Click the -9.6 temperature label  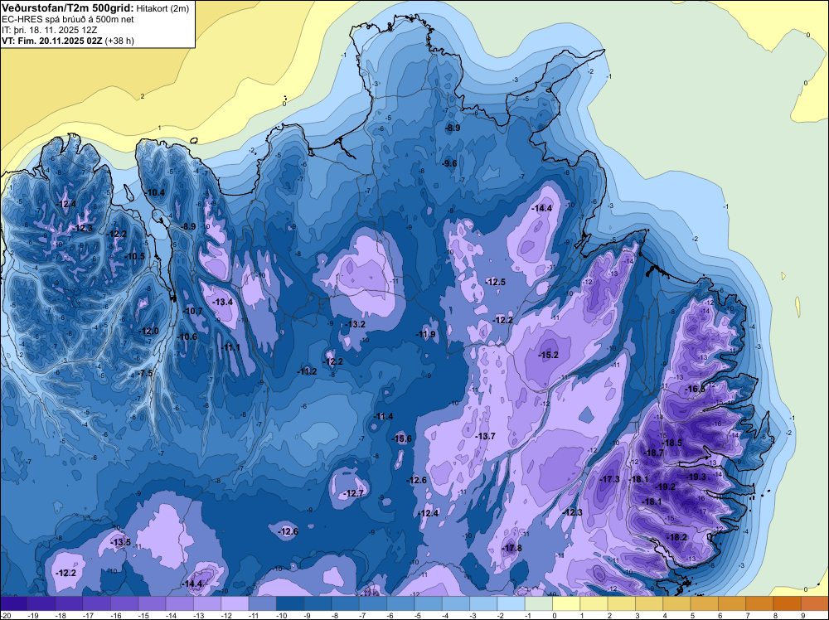click(x=449, y=164)
